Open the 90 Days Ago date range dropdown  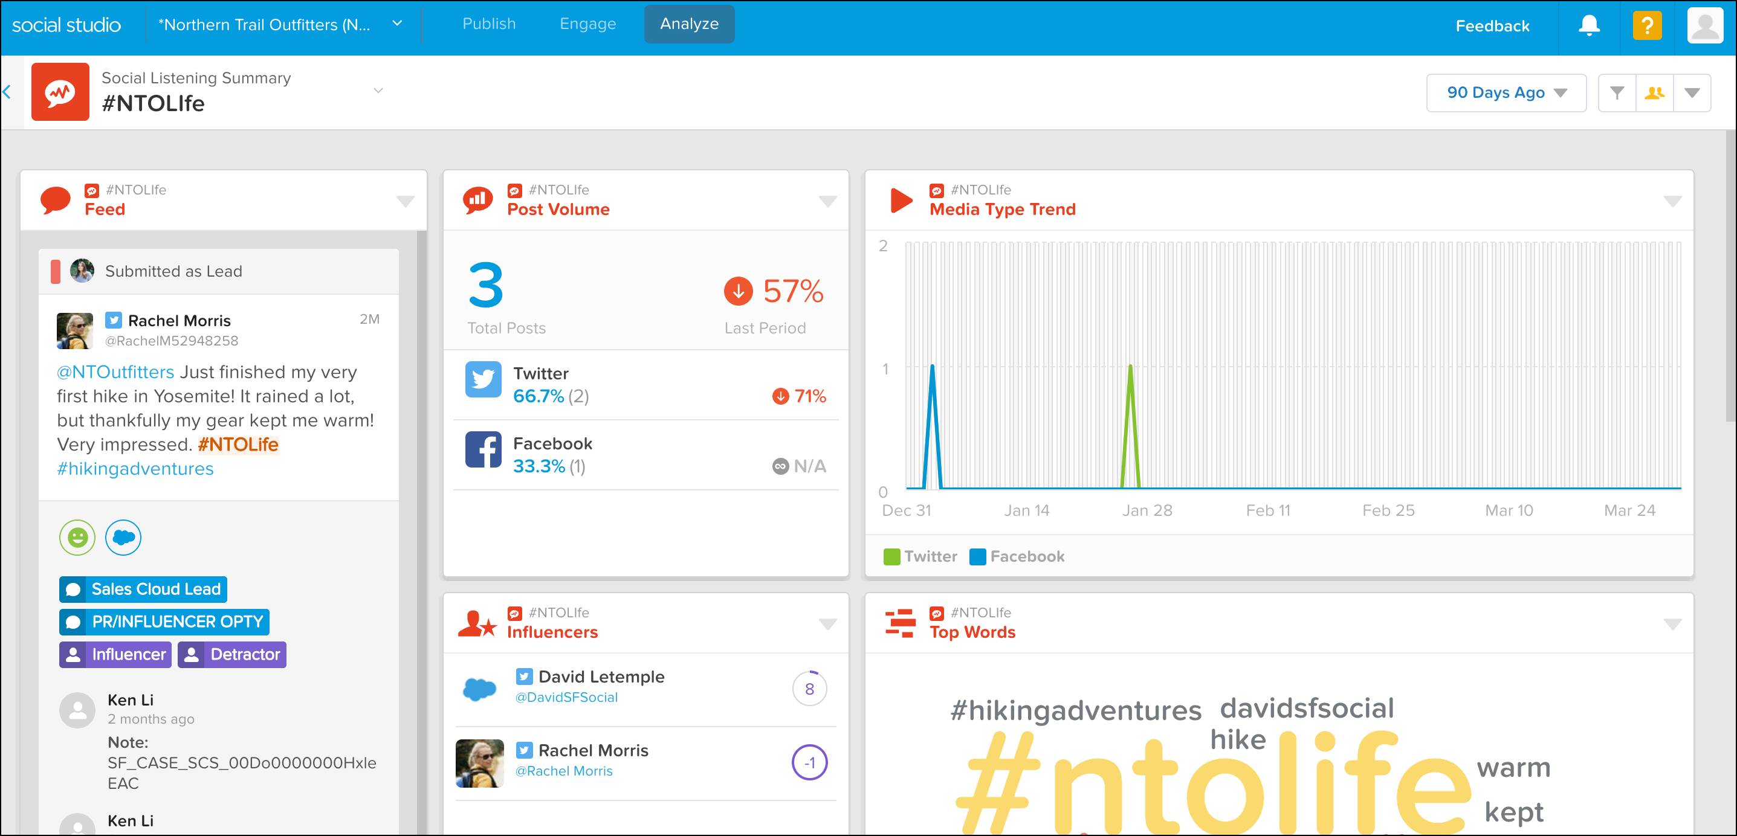[x=1506, y=92]
